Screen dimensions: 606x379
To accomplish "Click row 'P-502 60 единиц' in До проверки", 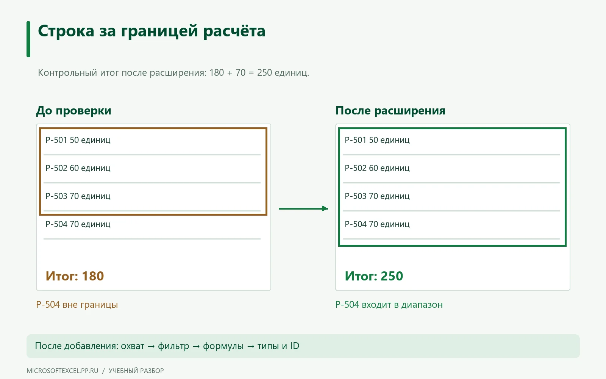I will tap(152, 169).
